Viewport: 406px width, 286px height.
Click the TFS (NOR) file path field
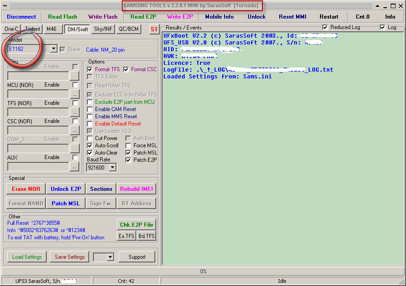point(38,112)
